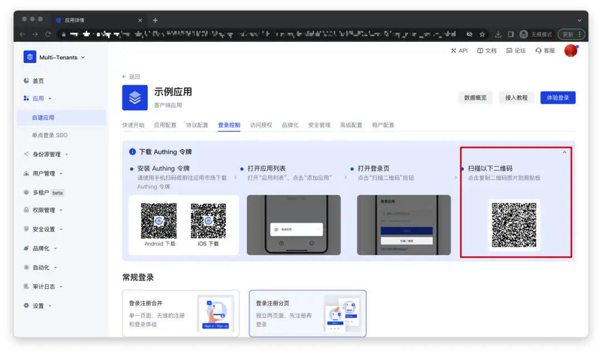This screenshot has height=354, width=602.
Task: Click the red user avatar
Action: (x=571, y=50)
